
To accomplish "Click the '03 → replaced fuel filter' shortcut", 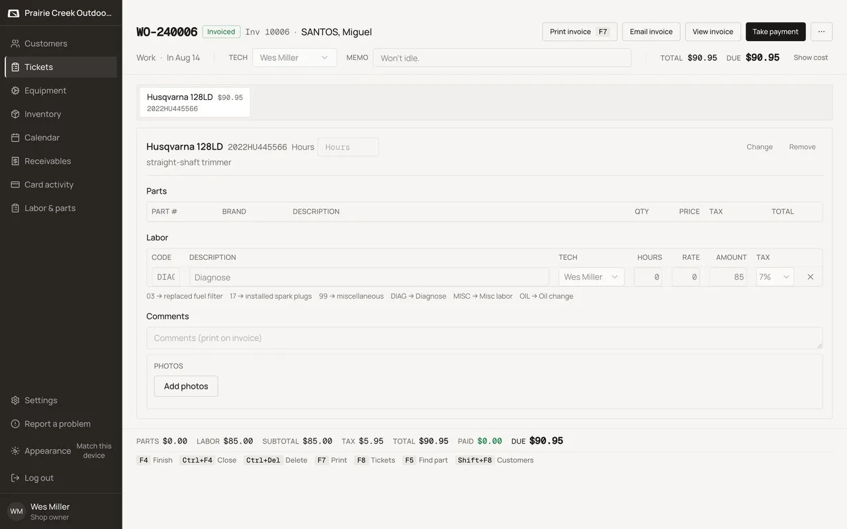I will 185,296.
